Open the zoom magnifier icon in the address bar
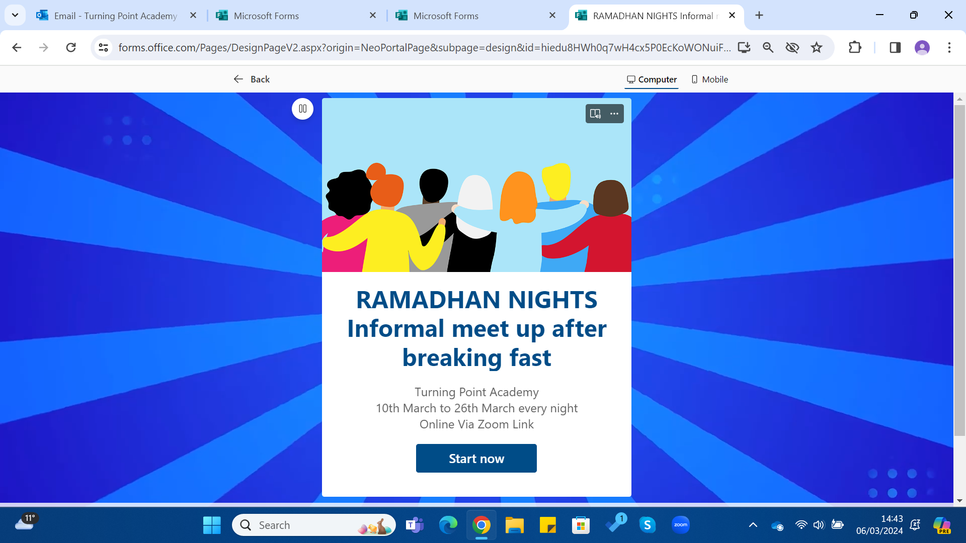Viewport: 966px width, 543px height. [x=768, y=47]
